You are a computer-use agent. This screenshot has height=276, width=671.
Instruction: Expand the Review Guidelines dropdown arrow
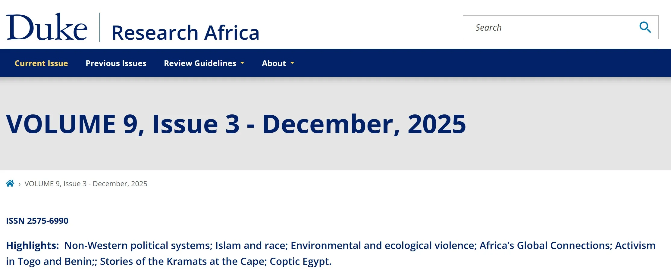coord(242,63)
